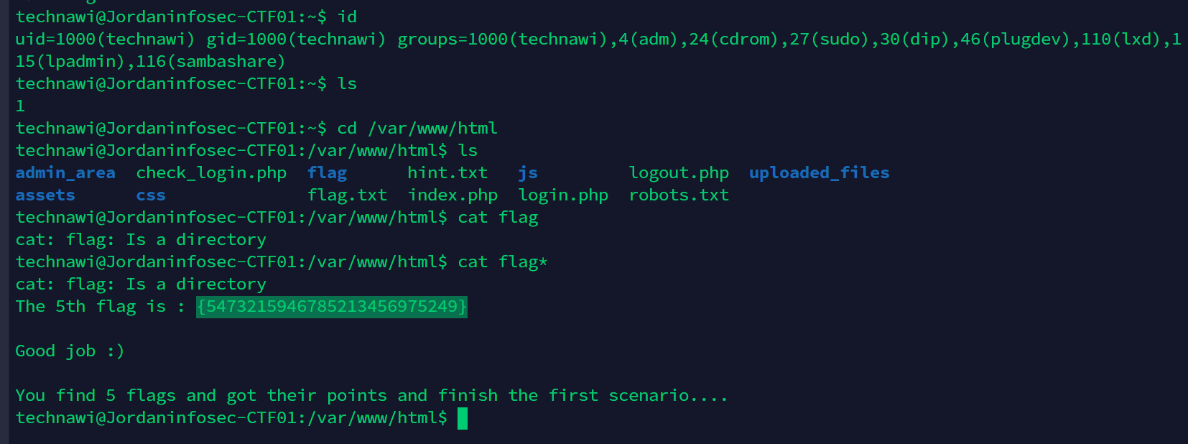
Task: Click the uploaded_files directory name
Action: pos(819,173)
